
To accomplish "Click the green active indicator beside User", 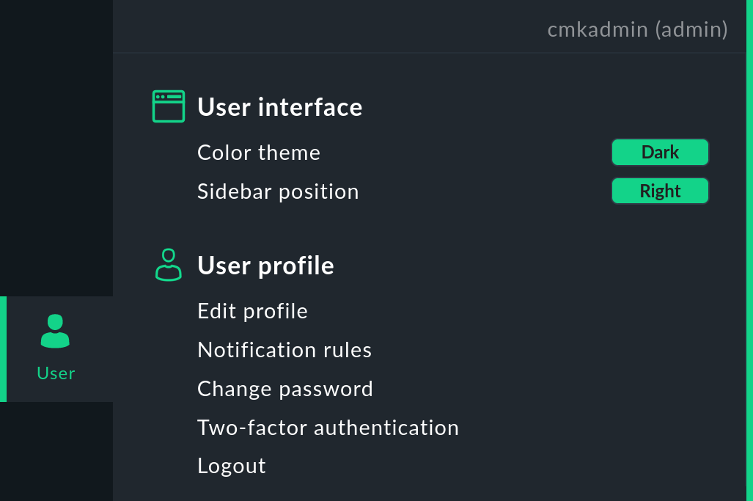I will point(3,349).
